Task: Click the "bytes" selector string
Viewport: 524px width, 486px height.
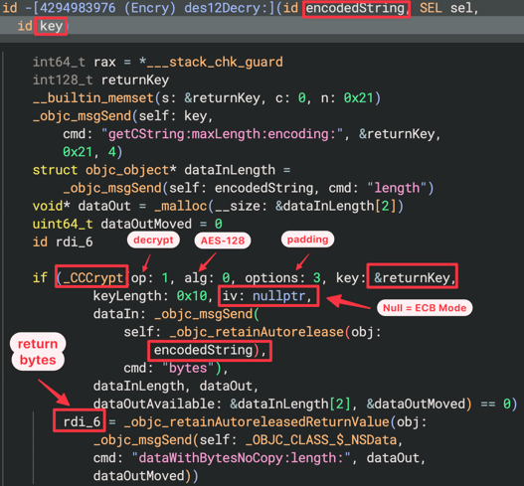Action: point(188,368)
